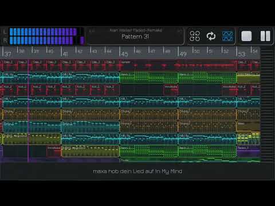Select next pattern with right arrow
Image resolution: width=275 pixels, height=206 pixels.
click(179, 30)
